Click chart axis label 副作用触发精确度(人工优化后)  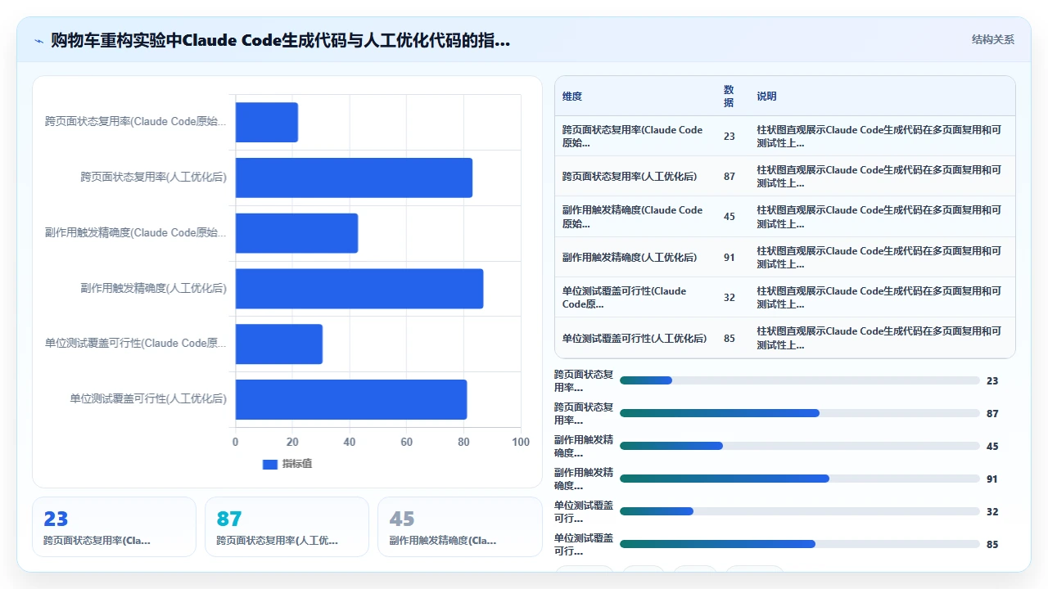tap(153, 288)
